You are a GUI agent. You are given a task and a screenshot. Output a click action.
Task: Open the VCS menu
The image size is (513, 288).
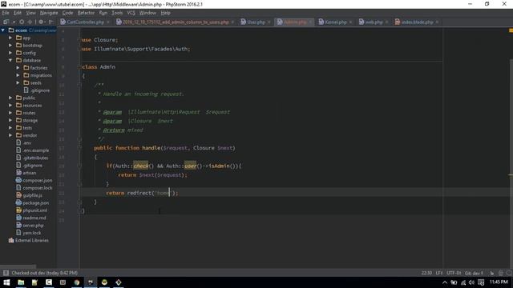(131, 13)
